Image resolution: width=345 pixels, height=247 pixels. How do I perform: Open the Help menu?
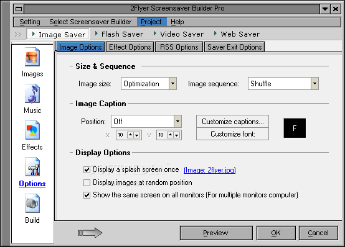tap(177, 22)
